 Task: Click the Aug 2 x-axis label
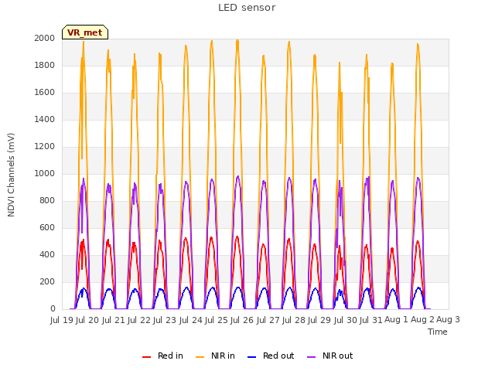coord(422,320)
